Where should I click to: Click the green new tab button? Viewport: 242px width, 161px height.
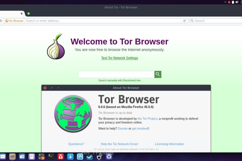click(x=29, y=13)
